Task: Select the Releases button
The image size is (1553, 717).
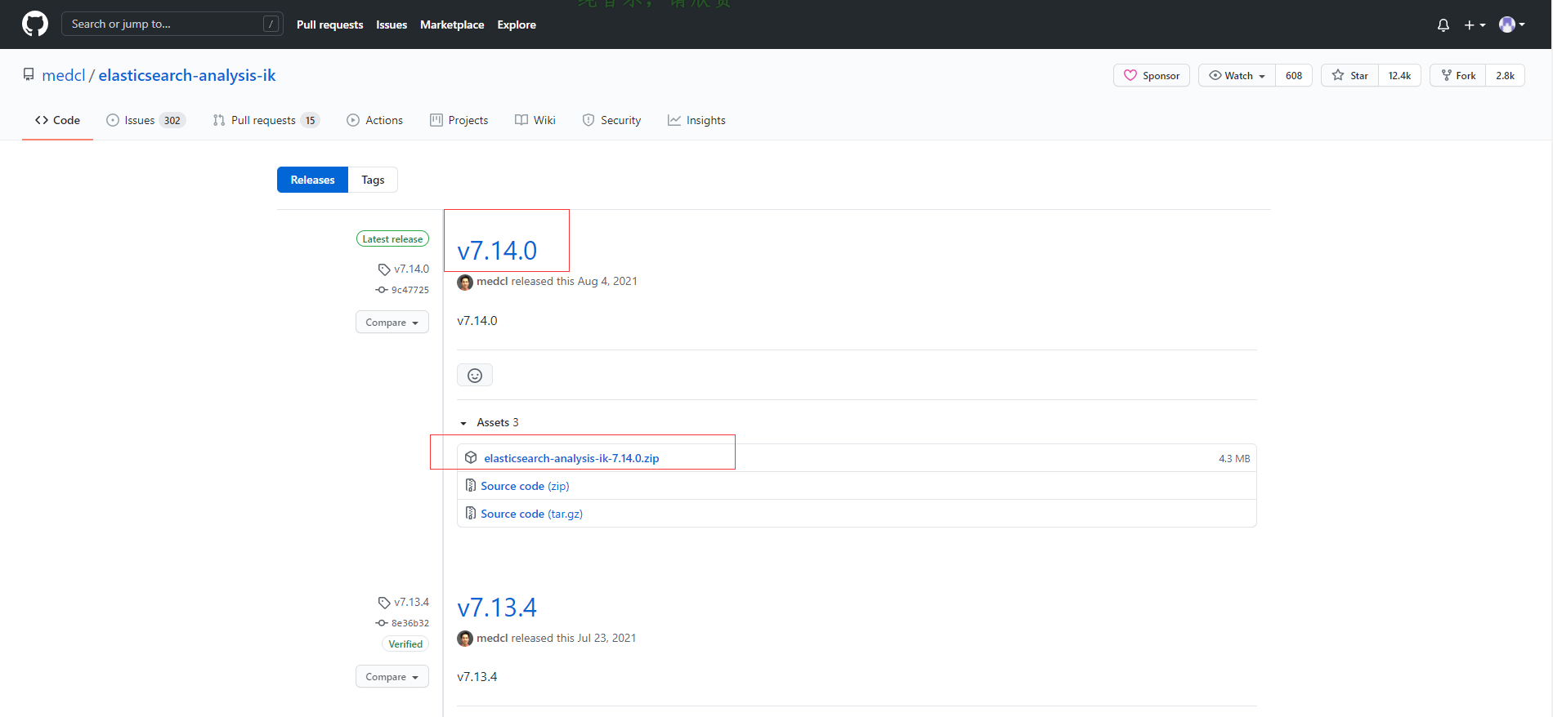Action: coord(312,180)
